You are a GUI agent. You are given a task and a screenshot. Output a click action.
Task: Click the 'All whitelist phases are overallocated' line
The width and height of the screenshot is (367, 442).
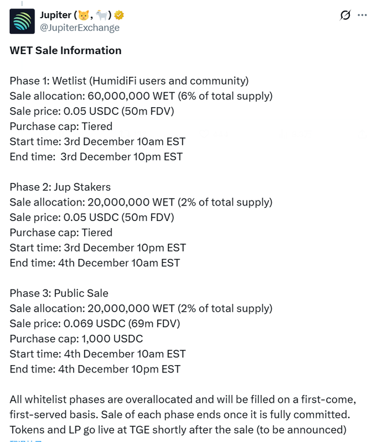[182, 399]
